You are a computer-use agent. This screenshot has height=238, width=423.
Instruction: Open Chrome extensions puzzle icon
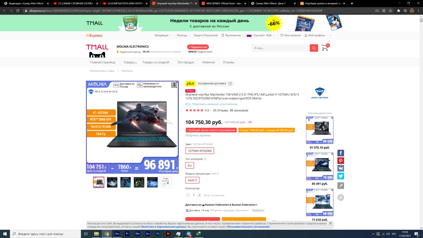pyautogui.click(x=399, y=11)
